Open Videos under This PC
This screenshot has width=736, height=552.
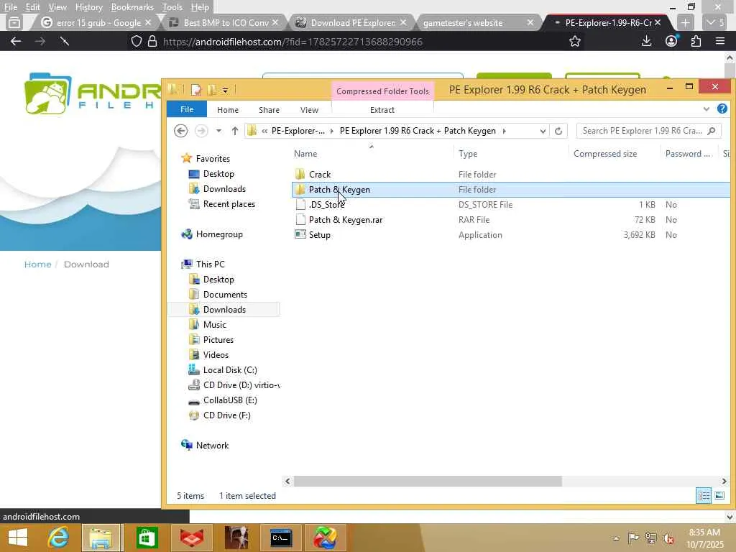[216, 355]
